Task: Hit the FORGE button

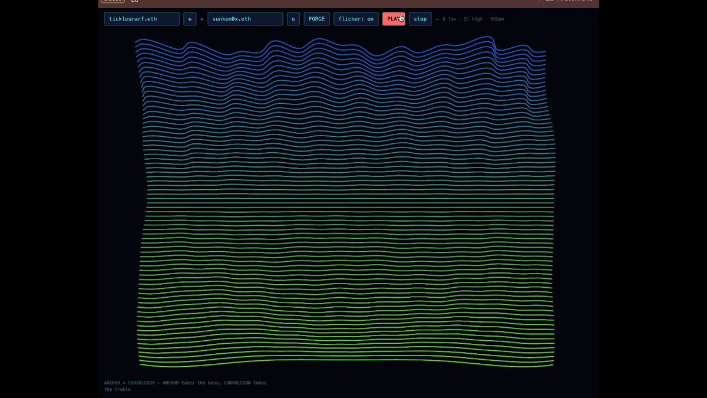Action: click(x=316, y=19)
